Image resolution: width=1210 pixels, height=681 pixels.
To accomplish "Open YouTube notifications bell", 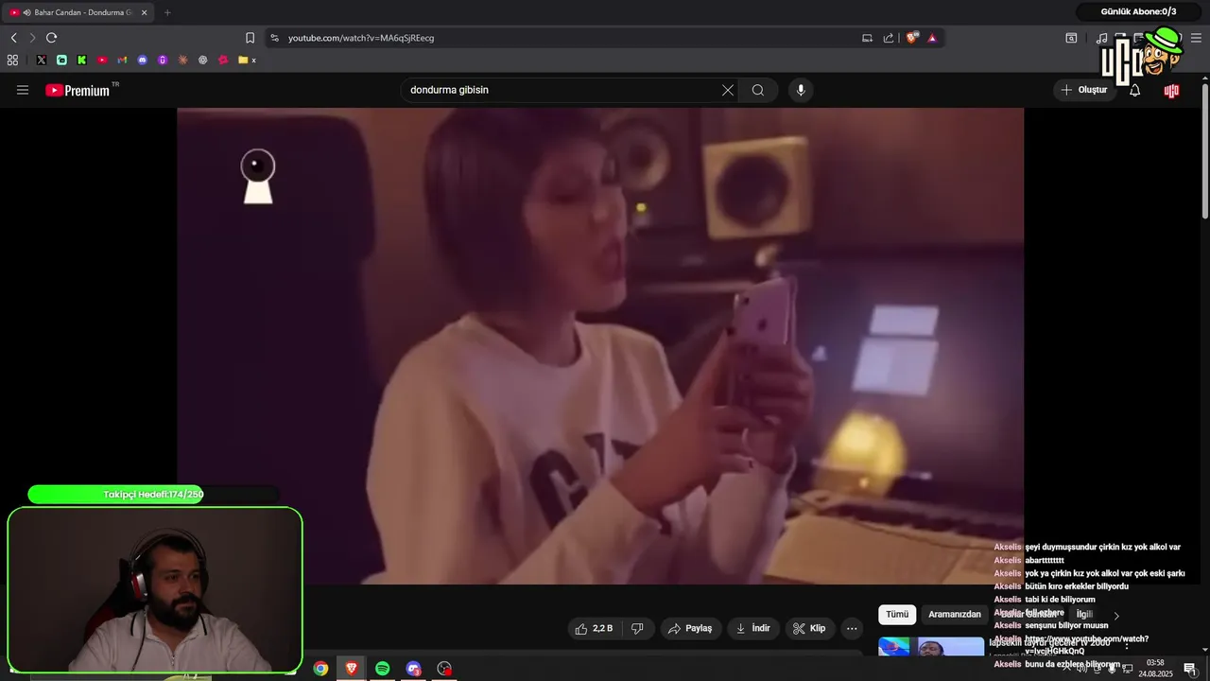I will coord(1134,90).
